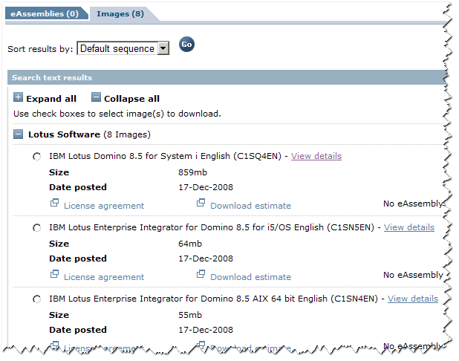Screen dimensions: 459x361
Task: Click the Enterprise Integrator AIX 64 bit title
Action: (x=213, y=299)
